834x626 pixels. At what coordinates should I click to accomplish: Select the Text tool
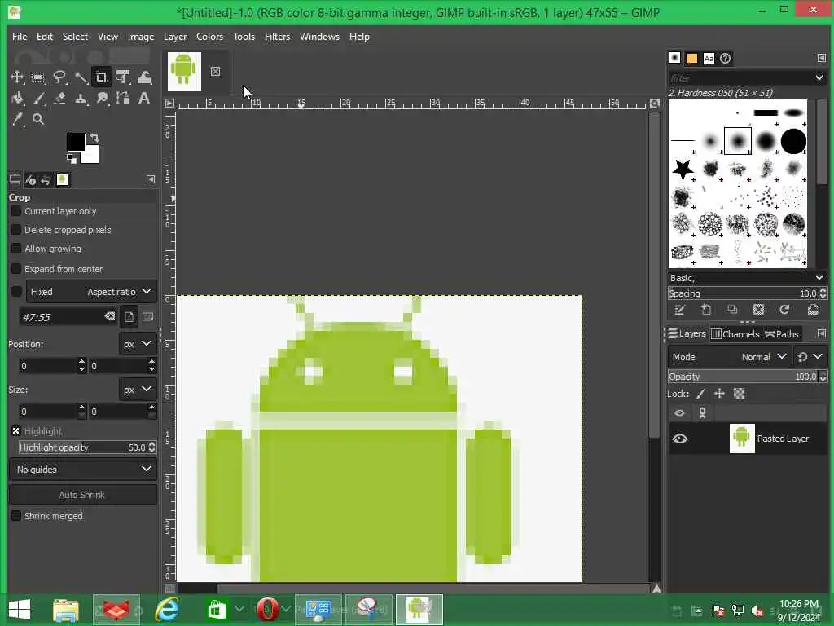click(x=144, y=99)
